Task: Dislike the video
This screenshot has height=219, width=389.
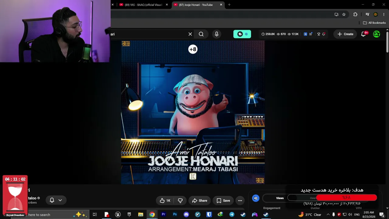Action: tap(180, 200)
